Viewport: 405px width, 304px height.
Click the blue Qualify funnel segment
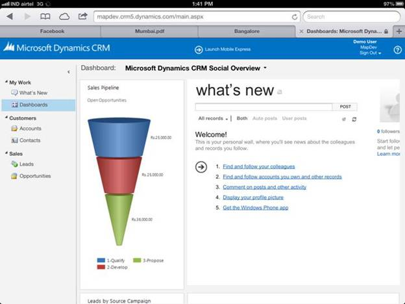coord(119,138)
